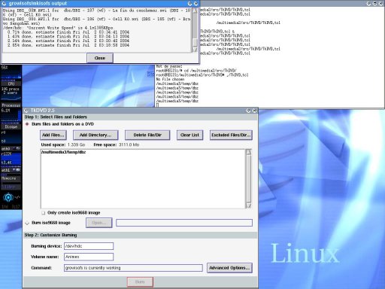This screenshot has width=385, height=289.
Task: Click the growisofs output window title icon
Action: point(4,4)
